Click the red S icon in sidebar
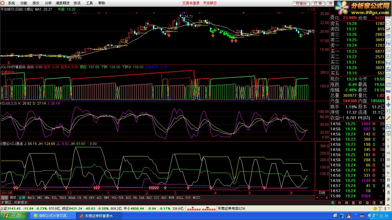The image size is (392, 220). coord(388,98)
